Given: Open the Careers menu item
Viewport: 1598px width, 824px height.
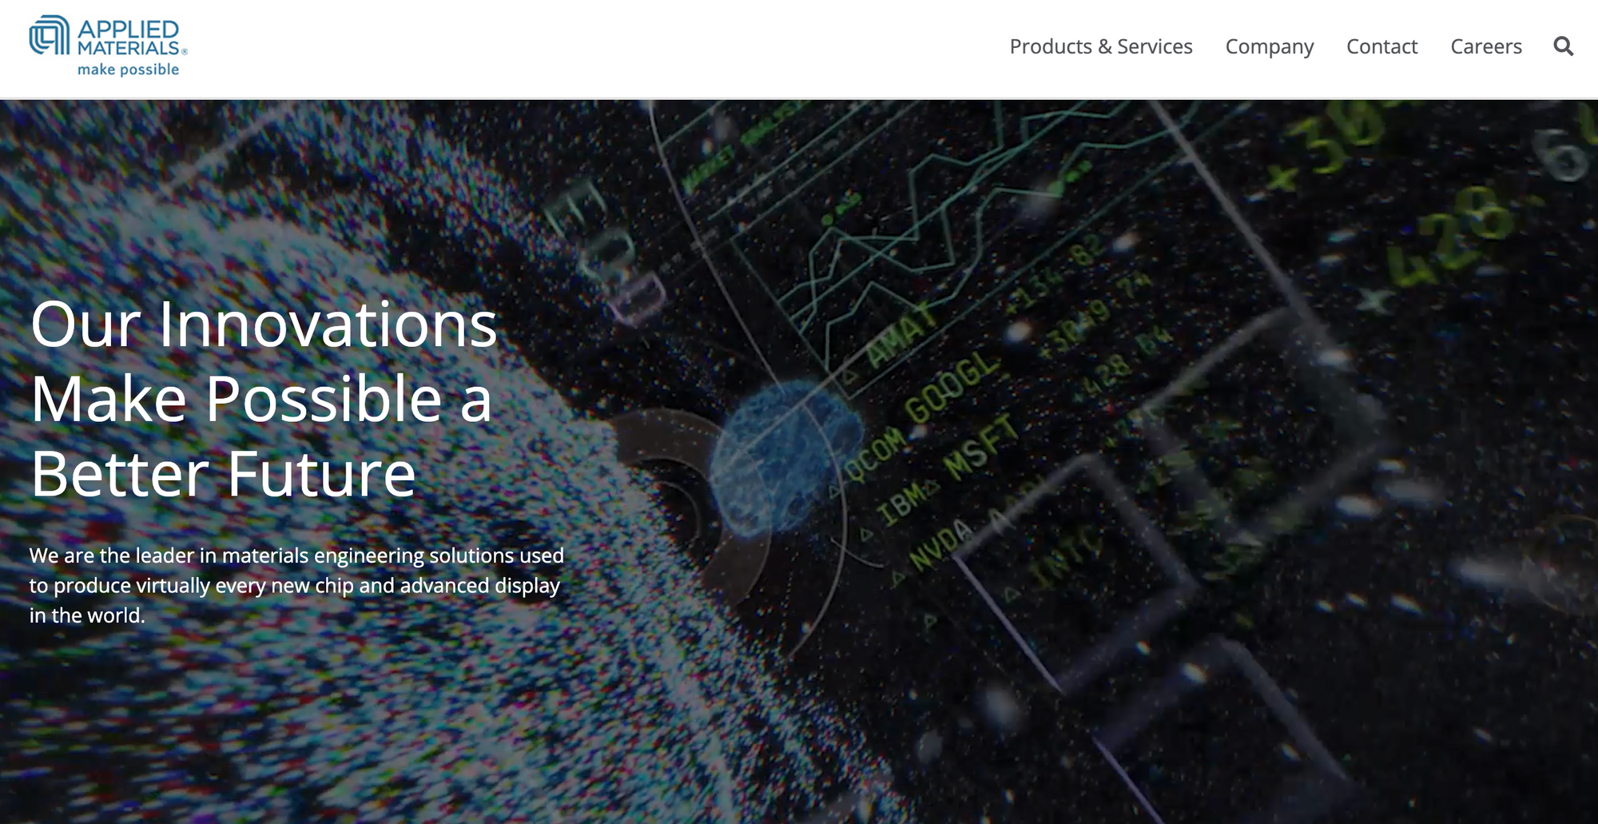Looking at the screenshot, I should click(1486, 46).
